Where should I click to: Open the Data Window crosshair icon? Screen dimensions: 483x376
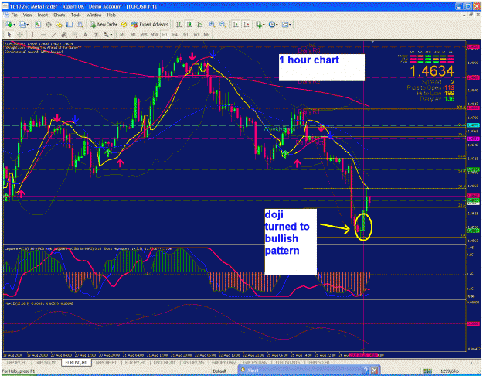(x=49, y=24)
